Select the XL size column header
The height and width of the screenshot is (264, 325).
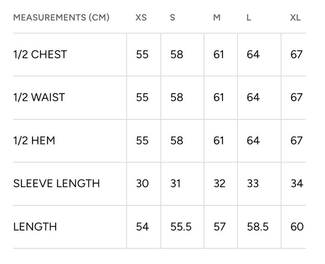coord(295,18)
